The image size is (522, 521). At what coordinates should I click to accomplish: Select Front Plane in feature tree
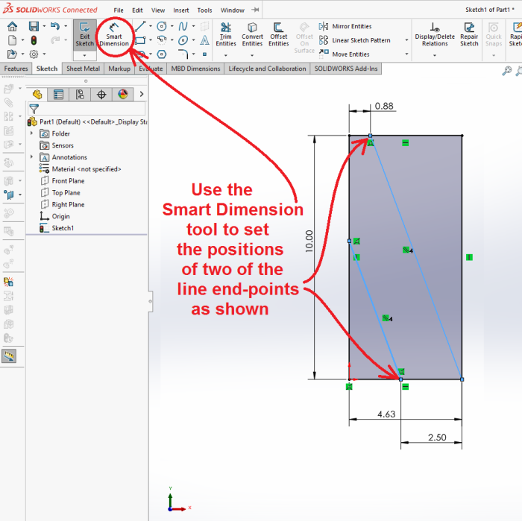(68, 181)
